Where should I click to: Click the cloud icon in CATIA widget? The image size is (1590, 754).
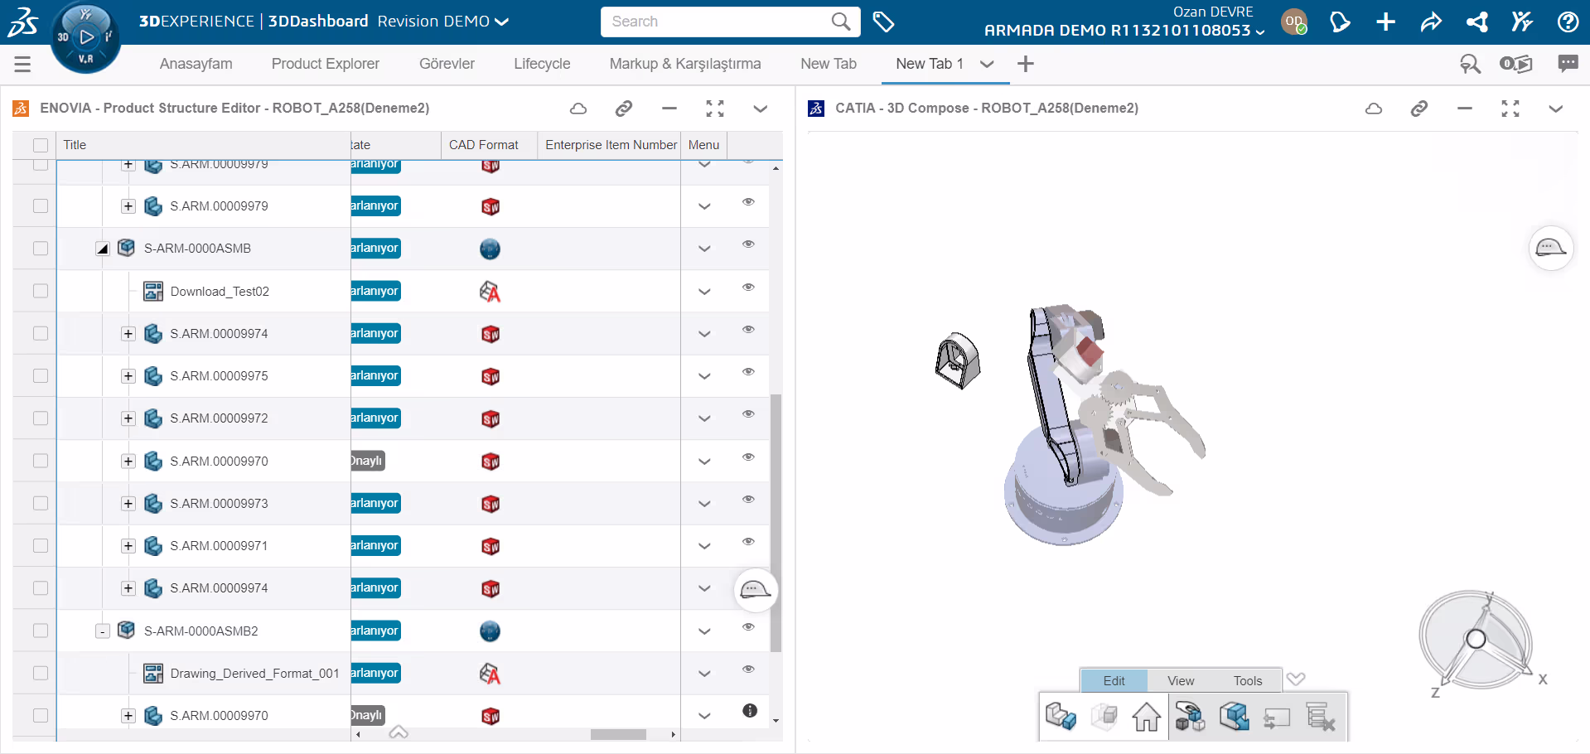[1374, 109]
